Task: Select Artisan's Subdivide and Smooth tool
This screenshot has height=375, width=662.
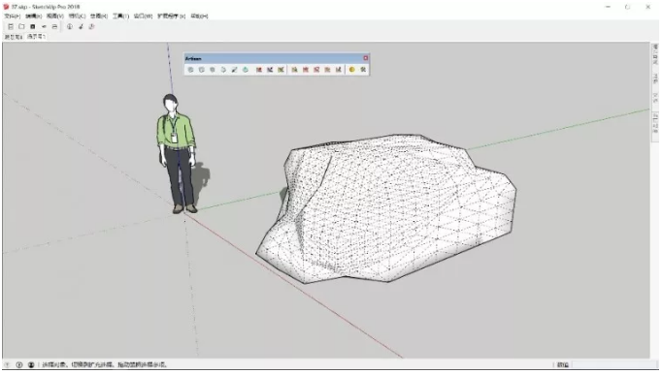Action: click(x=190, y=70)
